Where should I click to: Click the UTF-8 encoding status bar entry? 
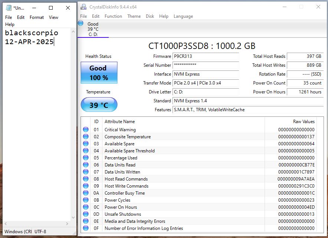tap(40, 232)
